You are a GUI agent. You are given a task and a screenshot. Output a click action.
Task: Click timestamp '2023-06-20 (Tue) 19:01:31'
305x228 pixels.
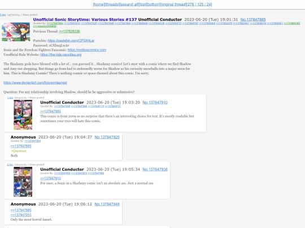point(211,20)
